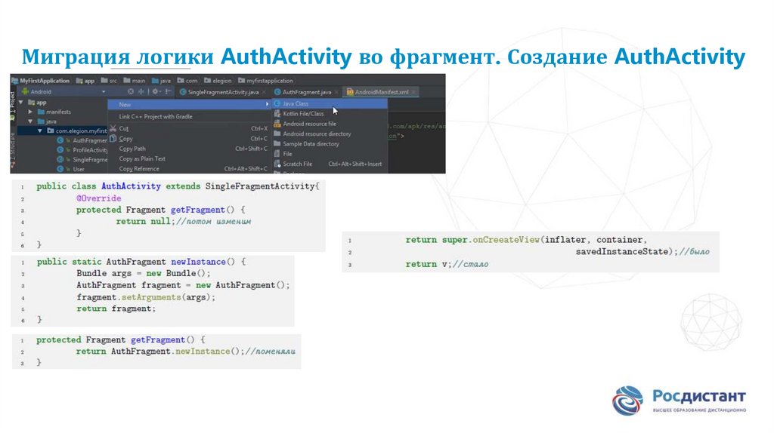Screen dimensions: 774x433
Task: Click the MyFirstApplication project icon in breadcrumb
Action: (15, 81)
